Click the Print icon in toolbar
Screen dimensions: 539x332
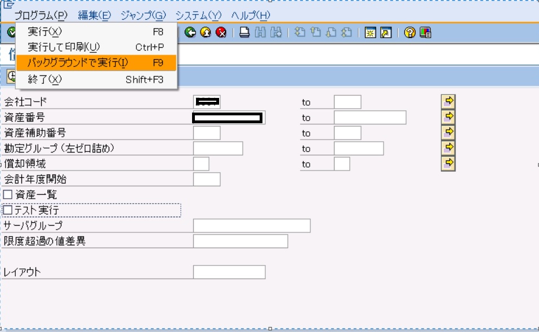244,33
